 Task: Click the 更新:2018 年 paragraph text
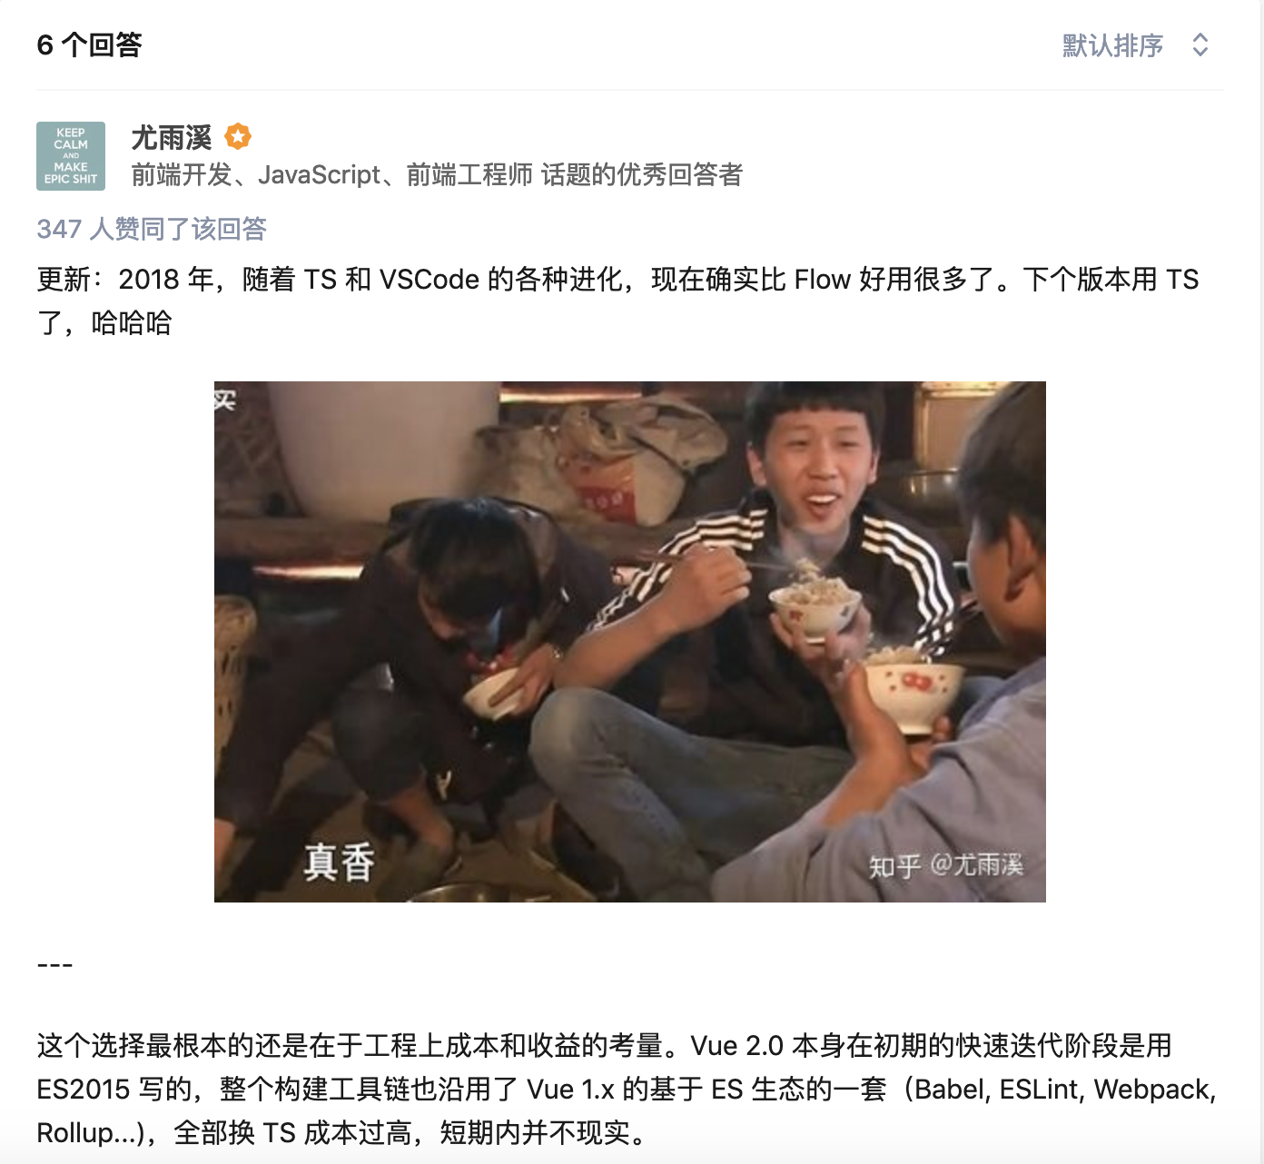point(617,301)
